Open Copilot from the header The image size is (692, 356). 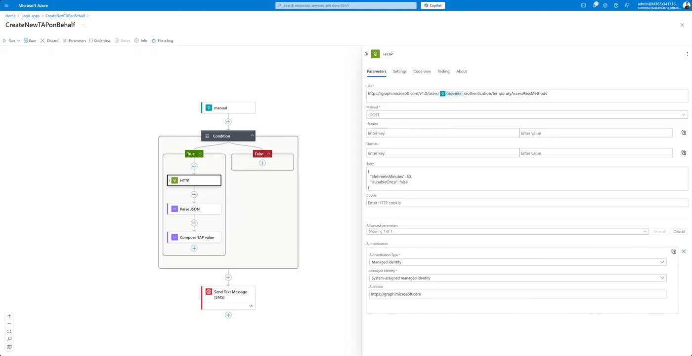433,5
